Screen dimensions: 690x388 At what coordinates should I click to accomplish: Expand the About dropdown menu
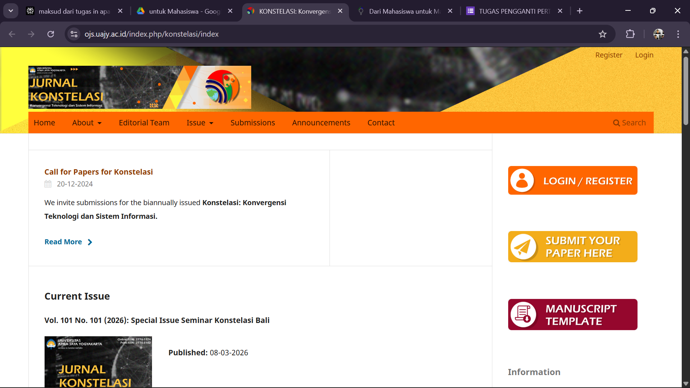pyautogui.click(x=87, y=123)
